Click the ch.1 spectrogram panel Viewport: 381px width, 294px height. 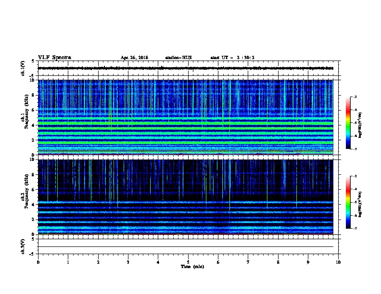(186, 117)
